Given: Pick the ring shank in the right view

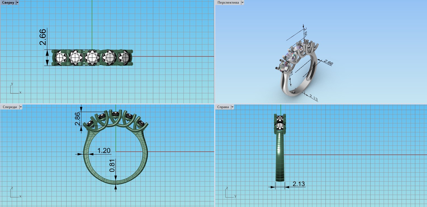Looking at the screenshot, I should click(x=280, y=156).
